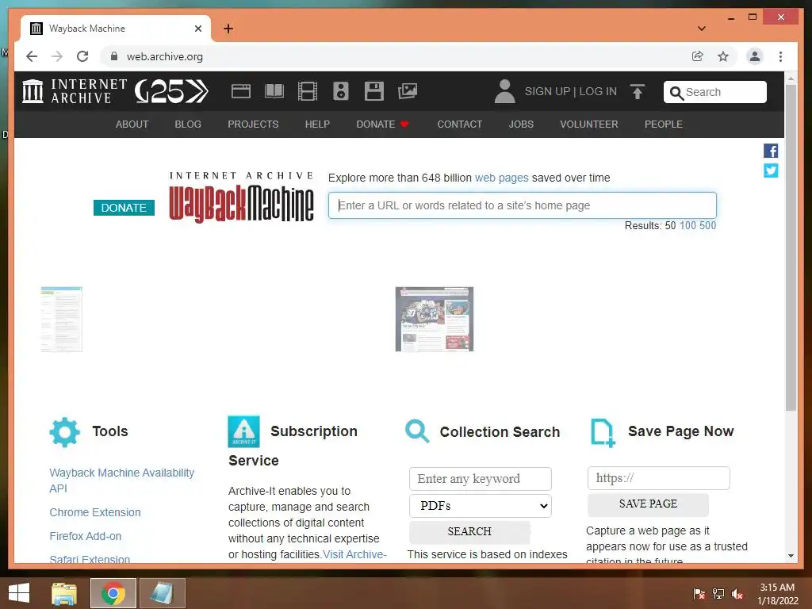The image size is (812, 609).
Task: Open Wayback Machine Availability API link
Action: point(121,481)
